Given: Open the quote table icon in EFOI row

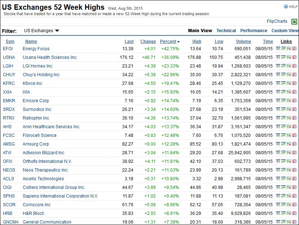Looking at the screenshot, I should [278, 48].
